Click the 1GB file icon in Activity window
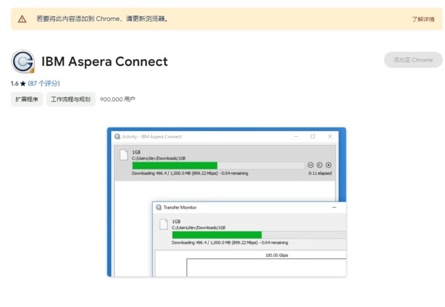Image resolution: width=445 pixels, height=307 pixels. (x=124, y=155)
